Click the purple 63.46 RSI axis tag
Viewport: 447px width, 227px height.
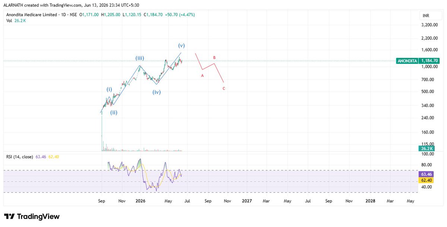coord(426,174)
